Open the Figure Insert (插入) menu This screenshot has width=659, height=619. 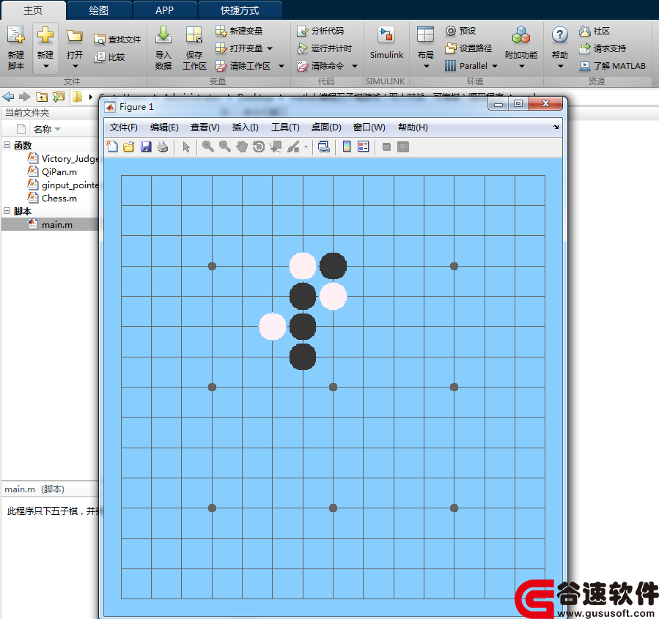click(245, 127)
